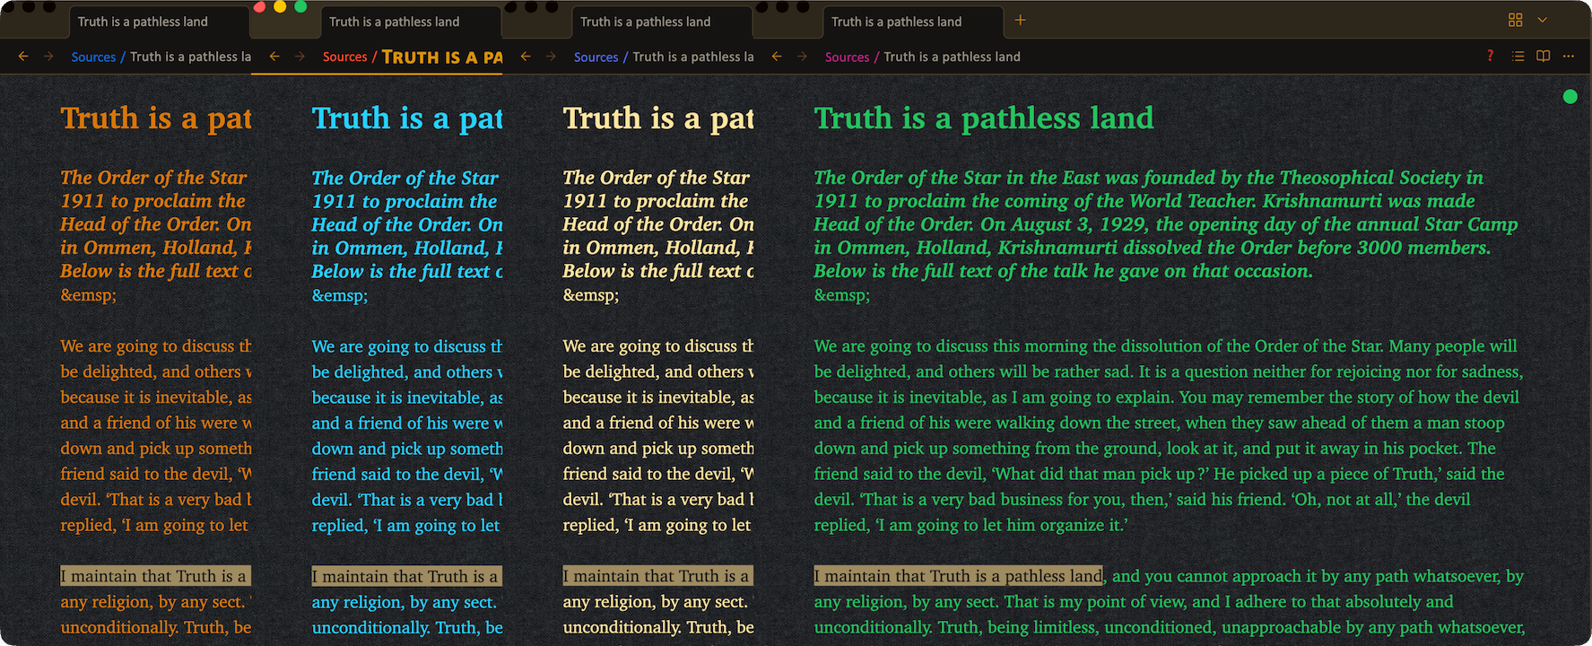Click the blue heading 'Truth is a pat'
This screenshot has height=646, width=1592.
tap(407, 118)
